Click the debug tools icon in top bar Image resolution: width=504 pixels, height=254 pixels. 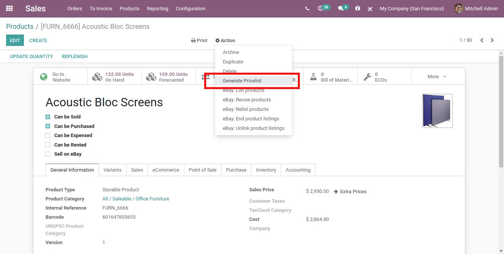370,8
